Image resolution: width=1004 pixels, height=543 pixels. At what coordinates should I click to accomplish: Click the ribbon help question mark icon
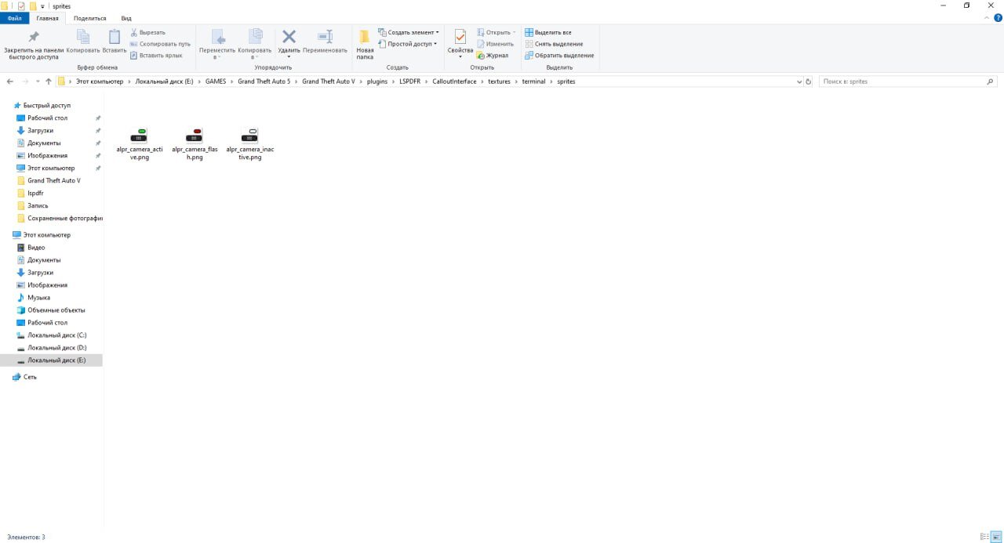997,17
